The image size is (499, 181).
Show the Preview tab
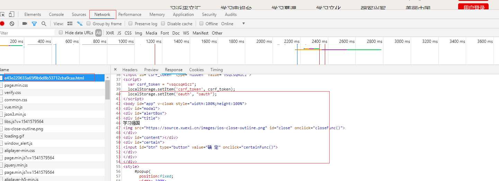tap(151, 70)
